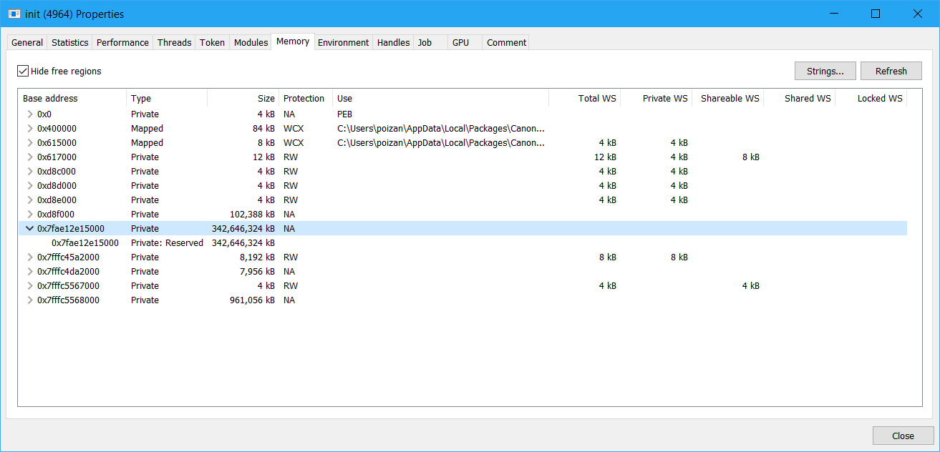The image size is (940, 452).
Task: Expand the 0x400000 mapped region
Action: point(29,128)
